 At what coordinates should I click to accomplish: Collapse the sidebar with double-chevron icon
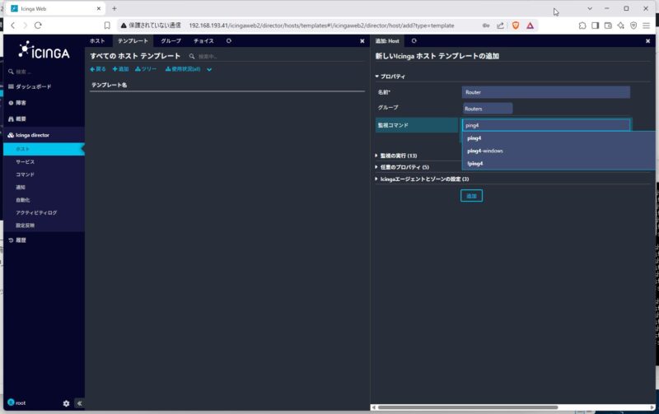click(x=79, y=403)
